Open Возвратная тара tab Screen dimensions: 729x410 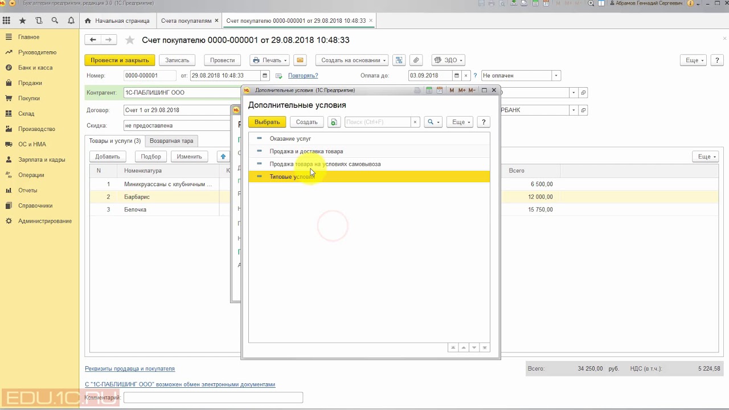tap(171, 141)
